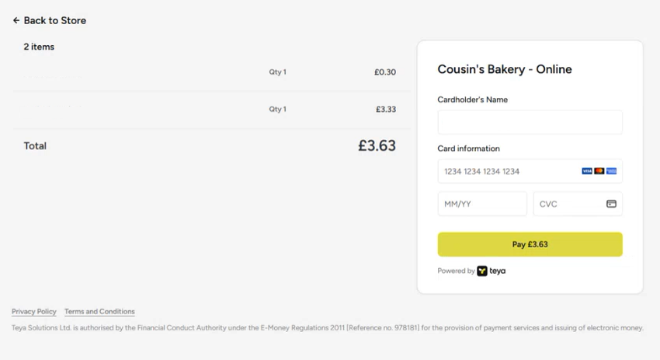Focus the CVC input field
This screenshot has height=360, width=660.
tap(568, 204)
